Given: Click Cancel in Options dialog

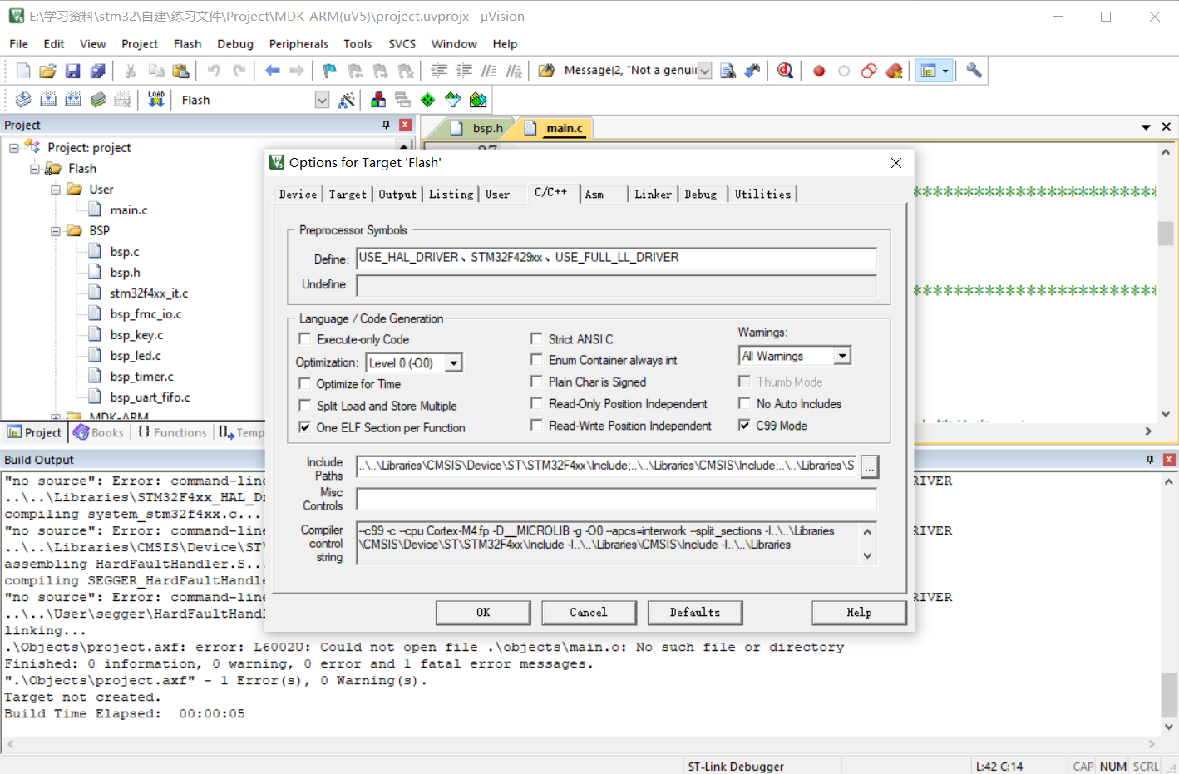Looking at the screenshot, I should pyautogui.click(x=589, y=613).
